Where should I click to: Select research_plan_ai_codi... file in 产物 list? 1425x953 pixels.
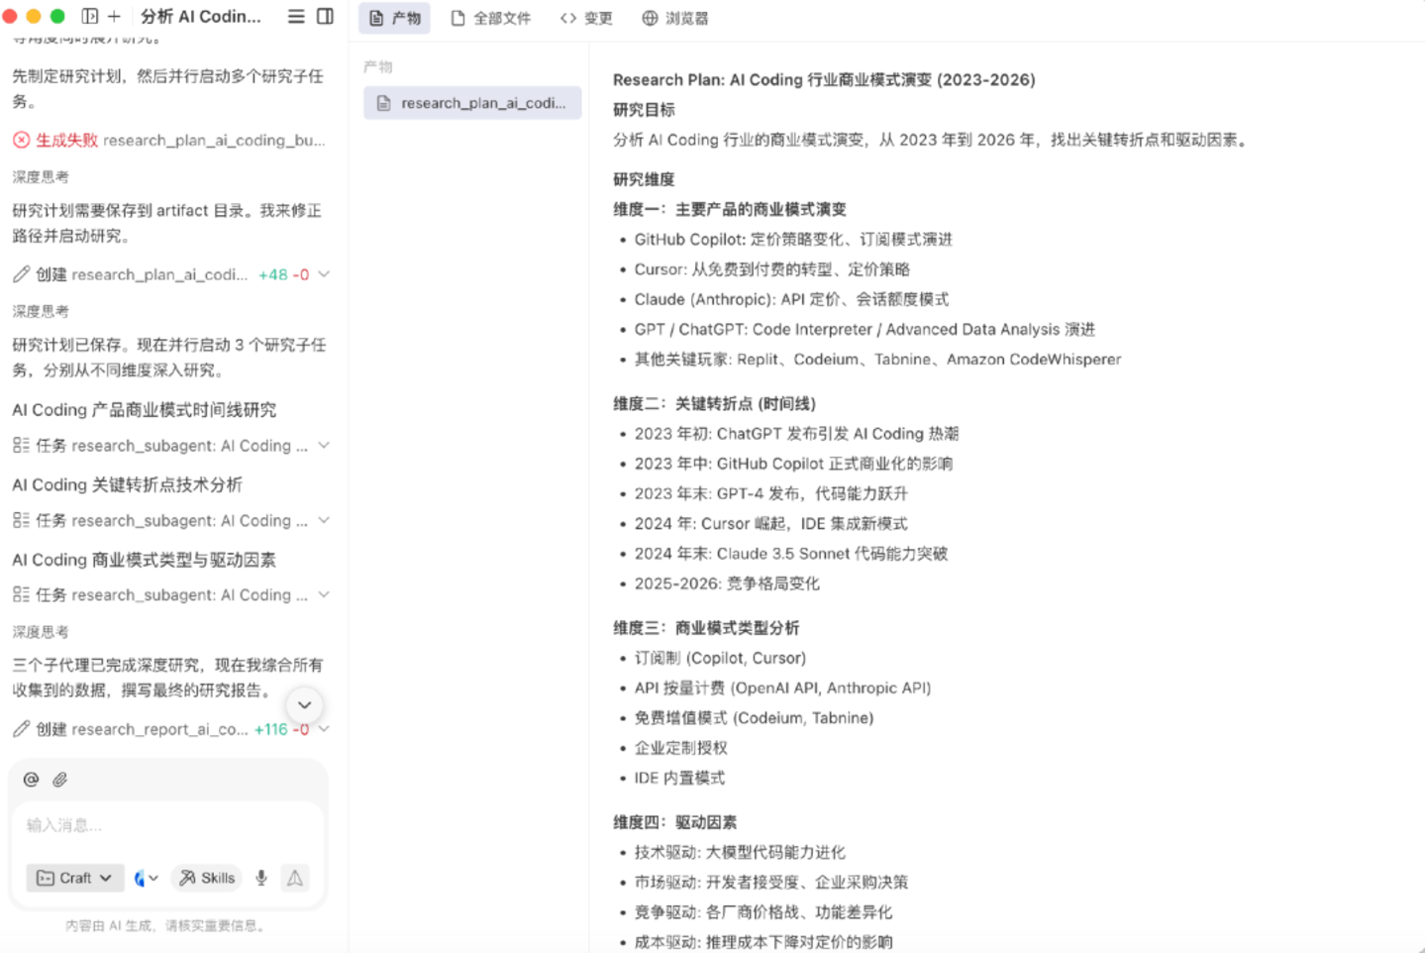click(472, 103)
